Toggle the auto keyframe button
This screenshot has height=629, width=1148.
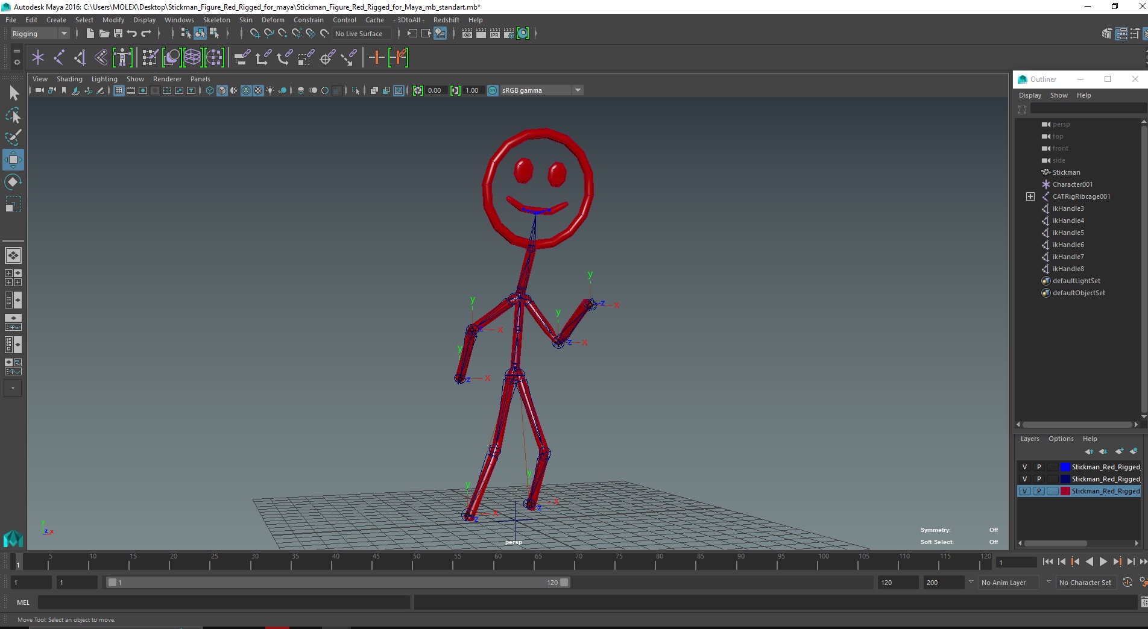(1127, 583)
